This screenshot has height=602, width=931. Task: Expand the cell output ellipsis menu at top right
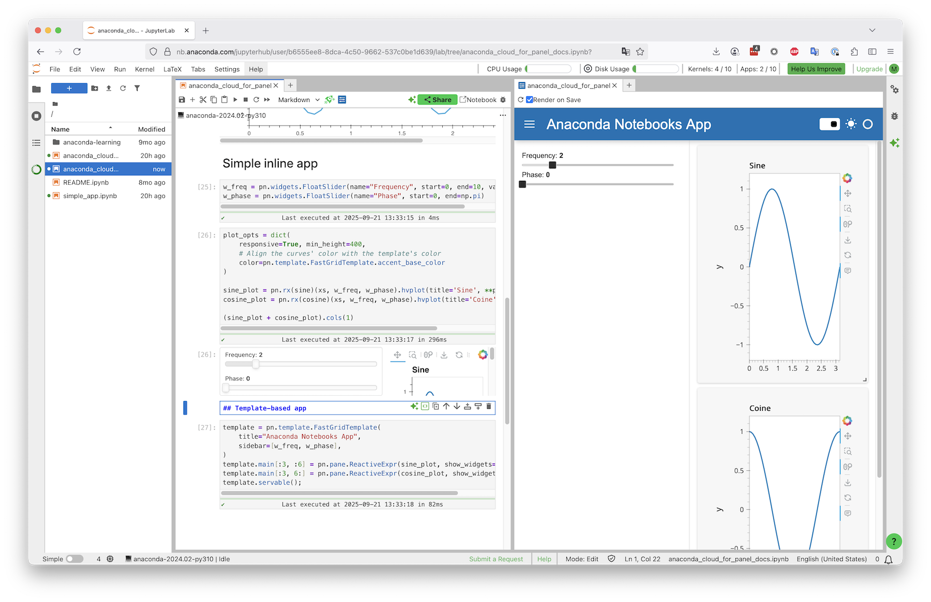502,115
